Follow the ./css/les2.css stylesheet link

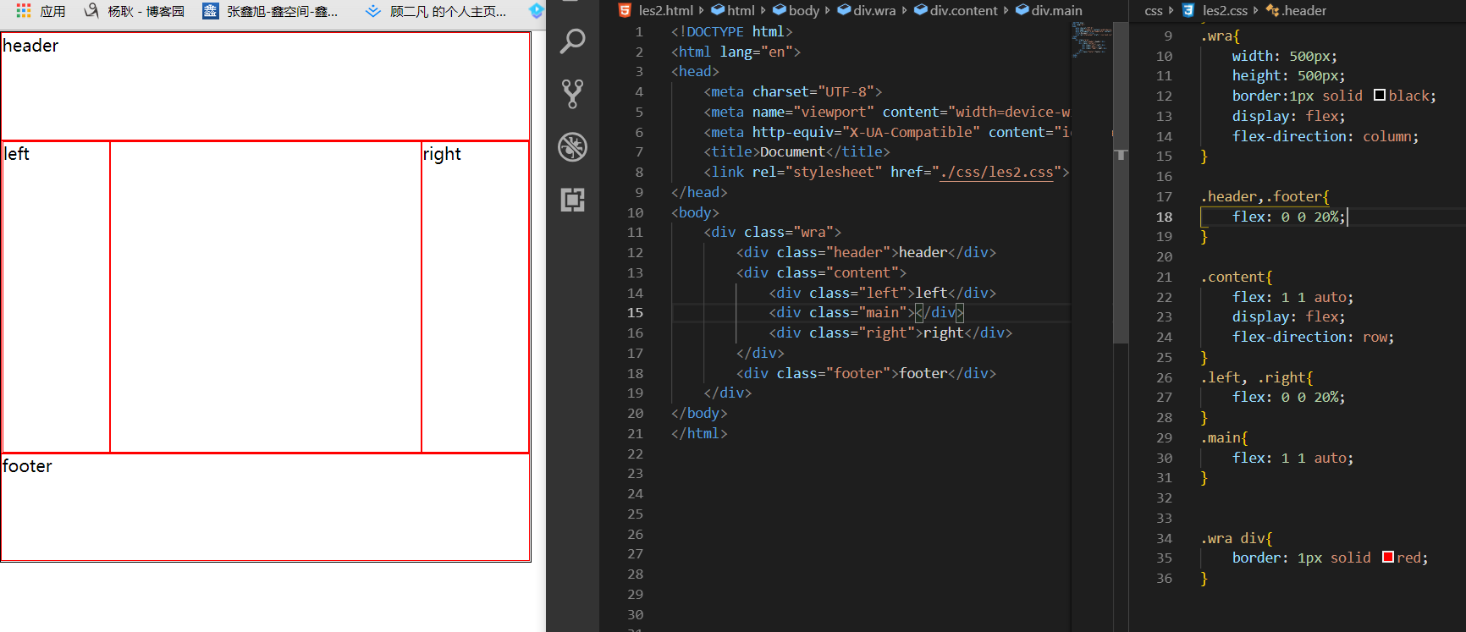[x=996, y=173]
